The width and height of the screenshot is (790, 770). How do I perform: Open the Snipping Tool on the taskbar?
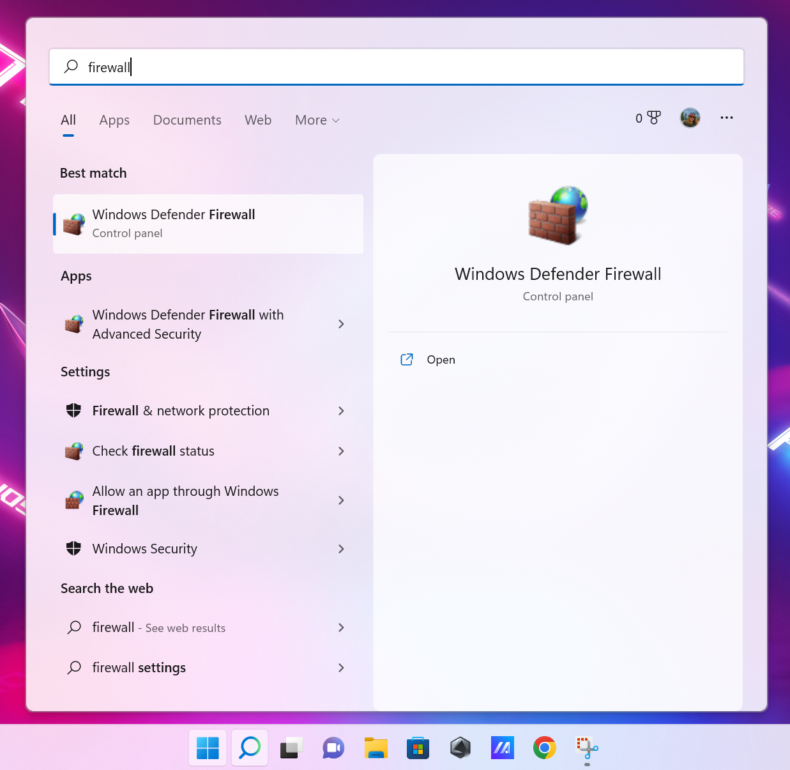coord(587,748)
